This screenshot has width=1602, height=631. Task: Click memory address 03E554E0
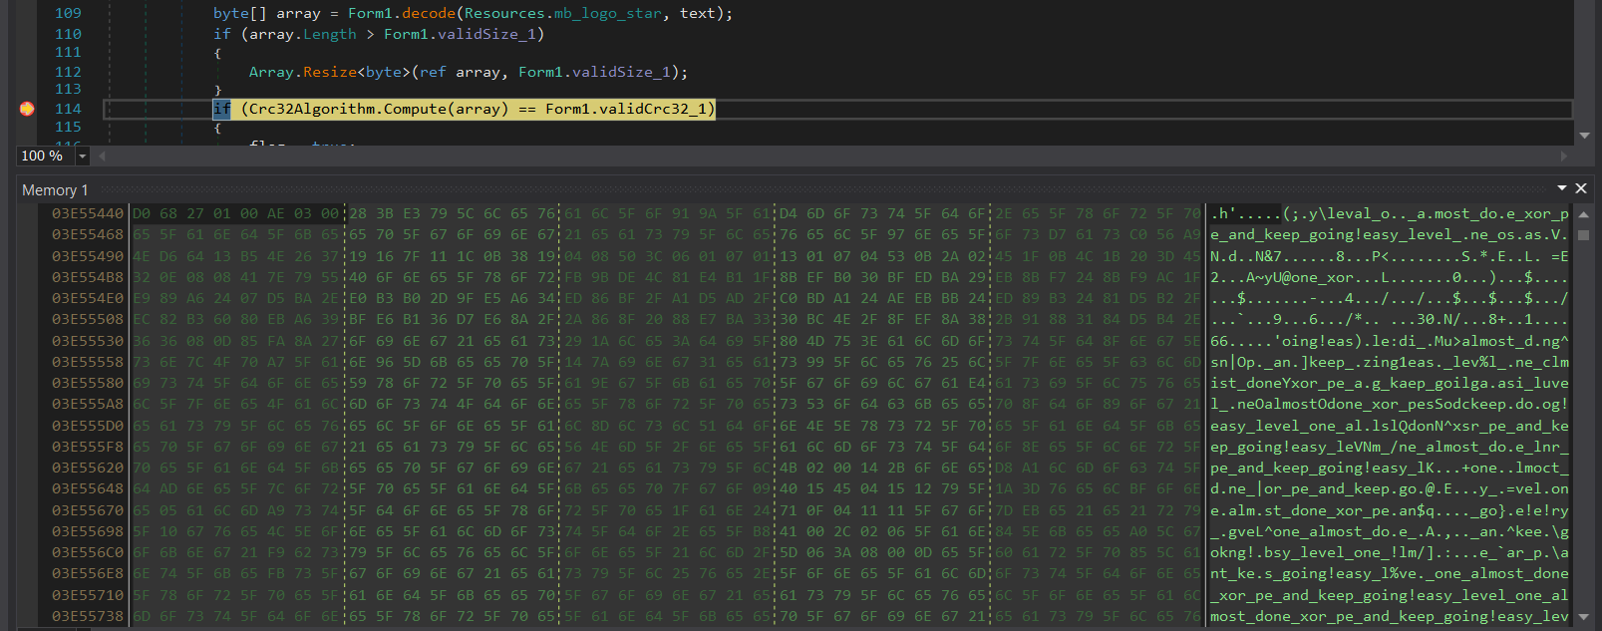coord(88,298)
